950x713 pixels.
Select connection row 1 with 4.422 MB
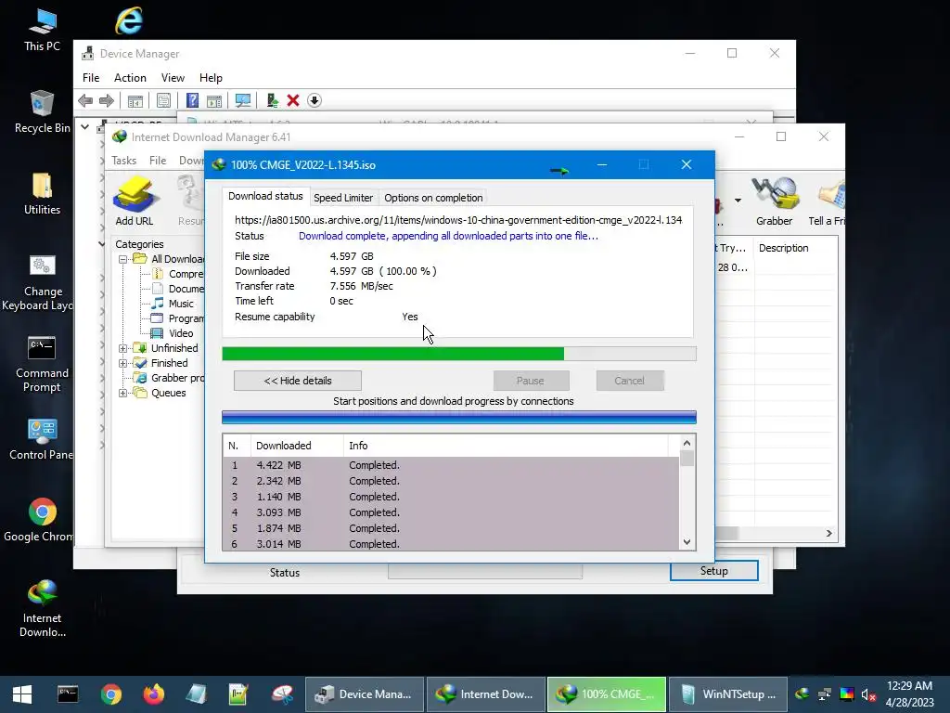tap(451, 465)
